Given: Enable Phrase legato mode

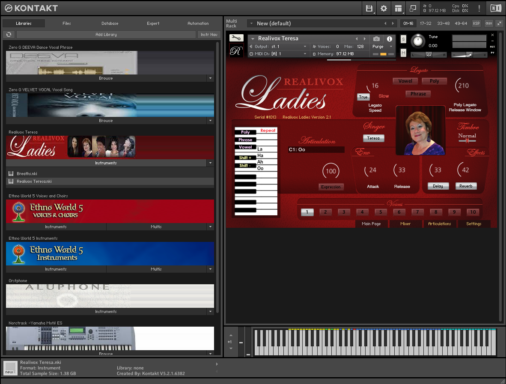Looking at the screenshot, I should pos(418,94).
